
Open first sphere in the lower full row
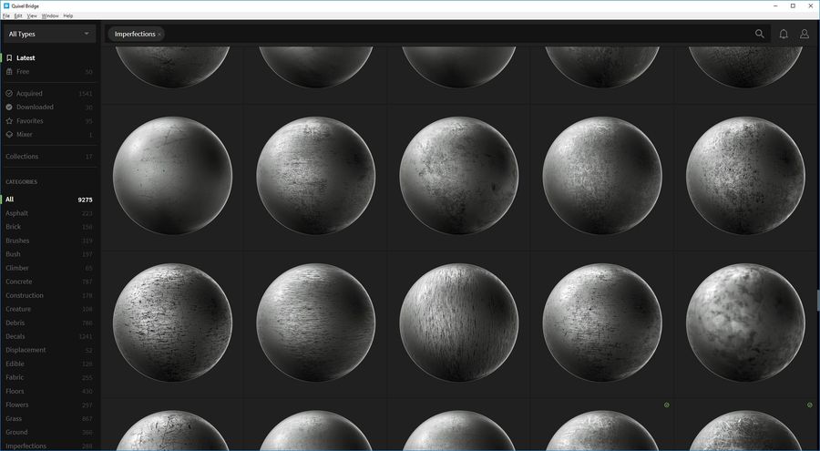click(x=172, y=323)
